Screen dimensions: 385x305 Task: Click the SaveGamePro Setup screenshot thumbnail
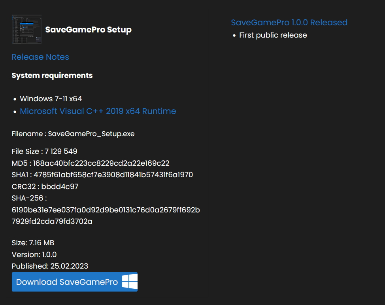(26, 30)
